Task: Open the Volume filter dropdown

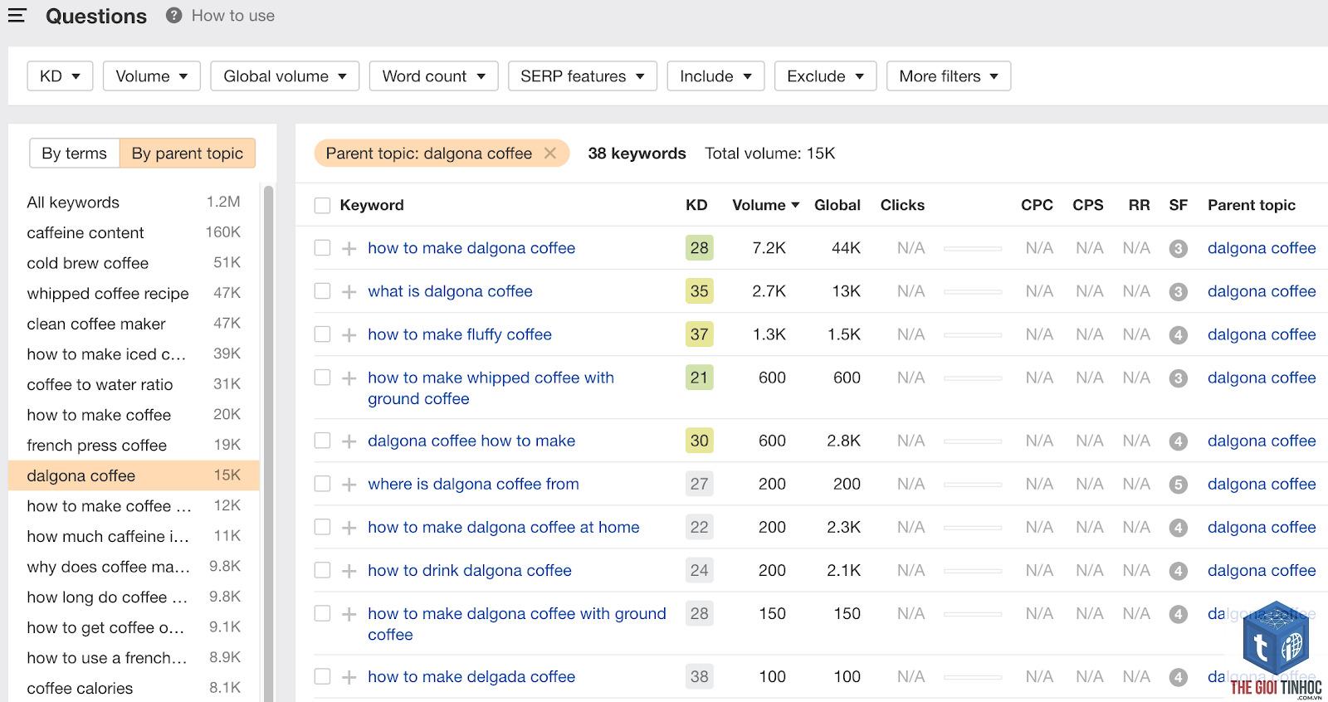Action: coord(152,76)
